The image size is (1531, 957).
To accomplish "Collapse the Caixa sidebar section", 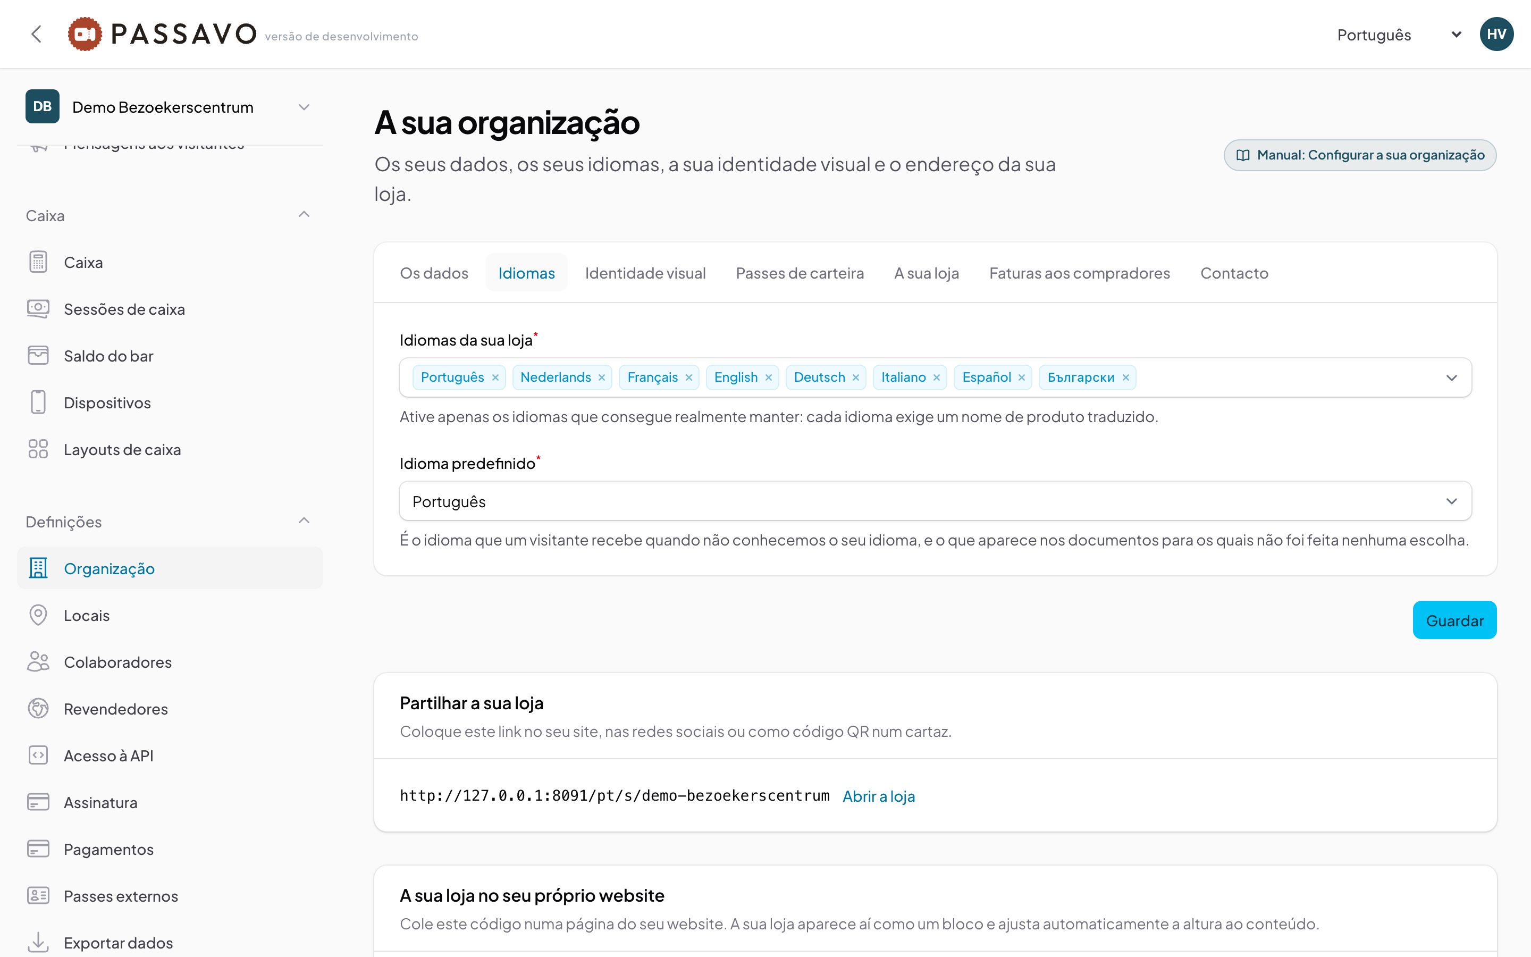I will click(x=304, y=215).
